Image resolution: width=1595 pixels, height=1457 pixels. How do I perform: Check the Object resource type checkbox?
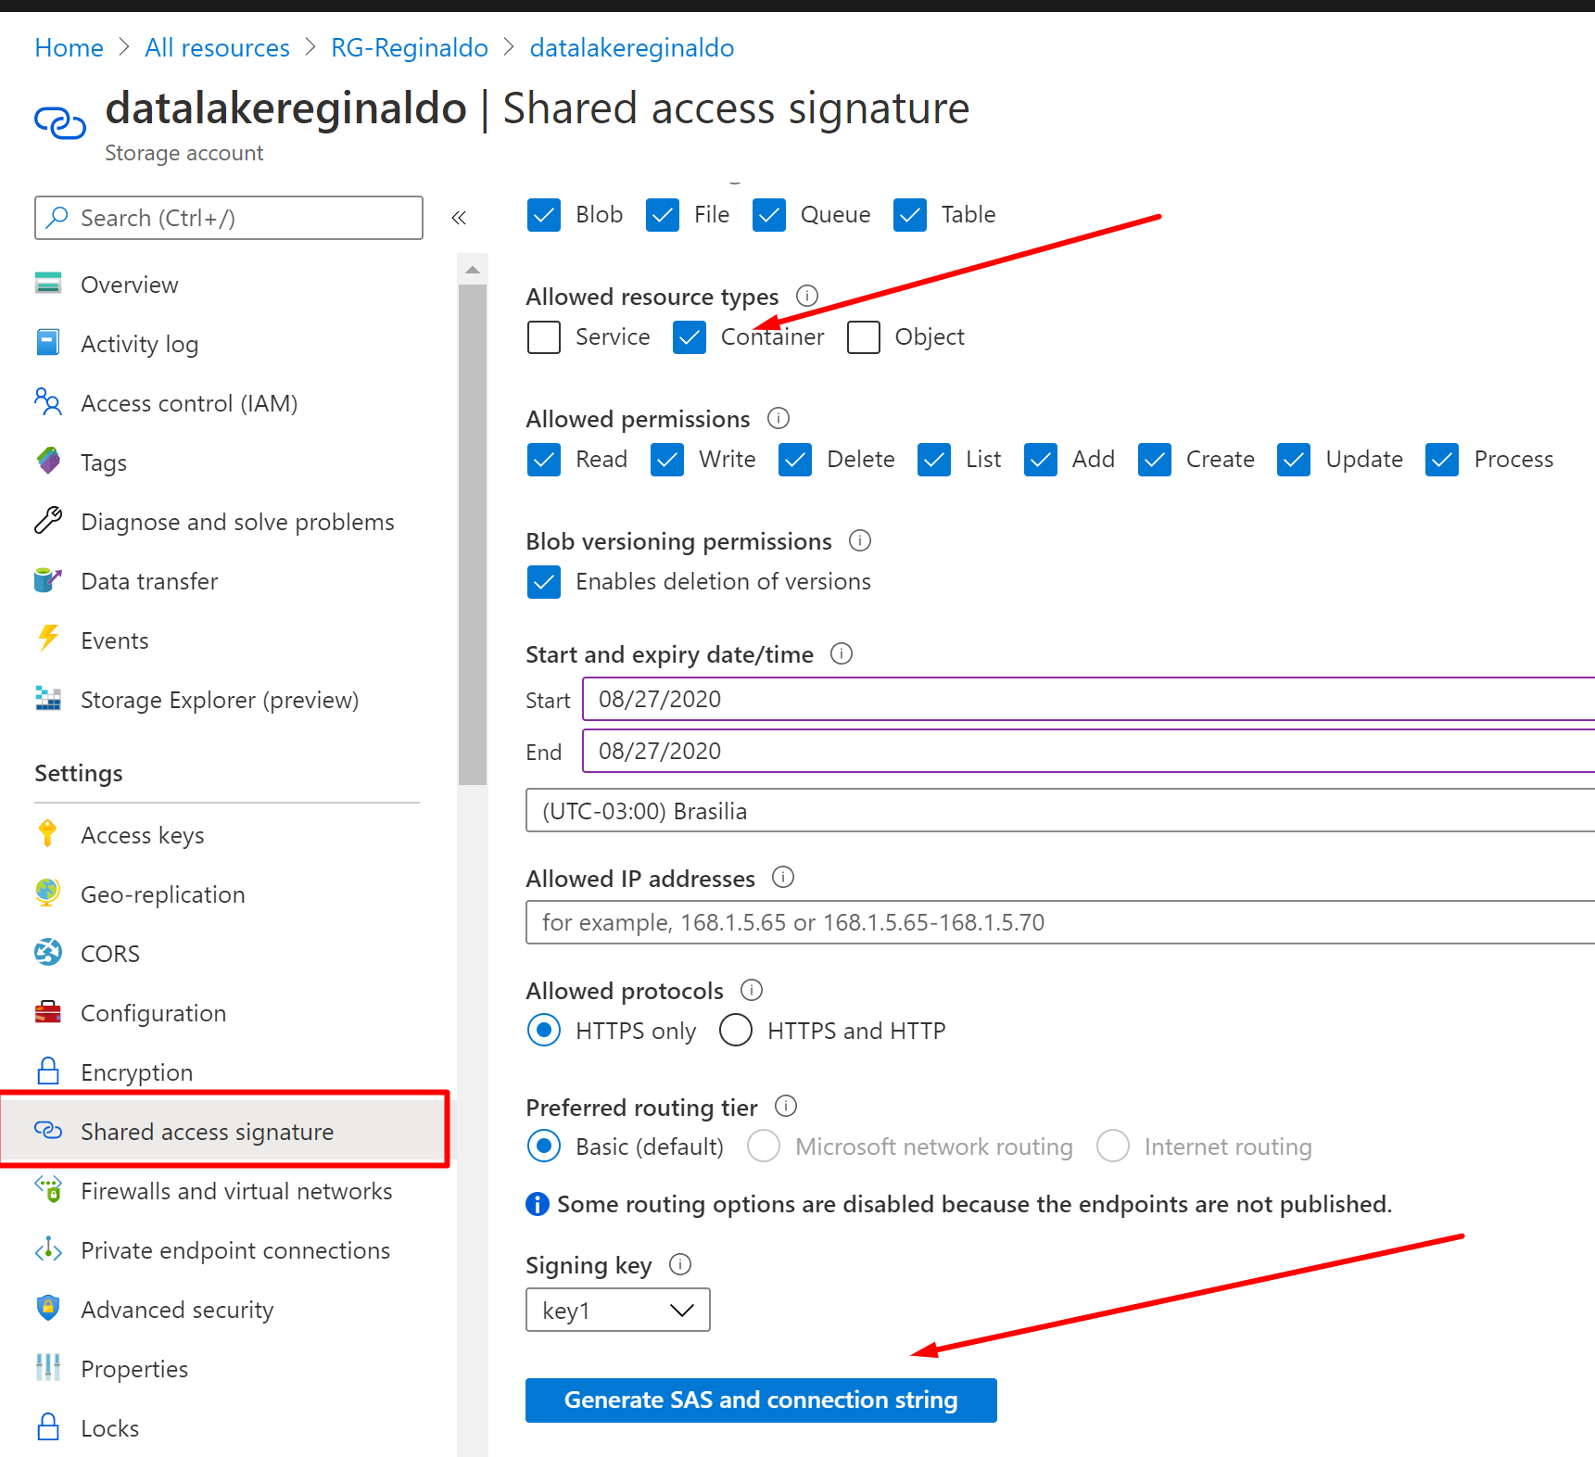pyautogui.click(x=864, y=337)
